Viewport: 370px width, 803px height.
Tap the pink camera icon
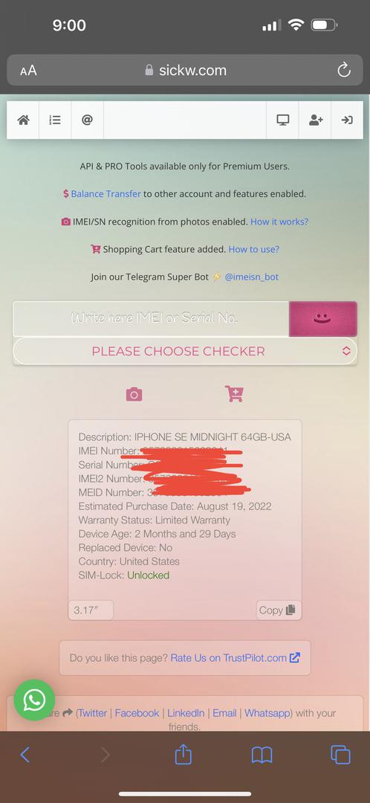pos(134,394)
